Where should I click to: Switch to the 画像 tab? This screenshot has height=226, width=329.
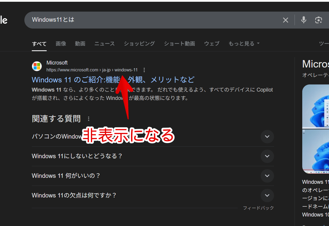point(61,44)
